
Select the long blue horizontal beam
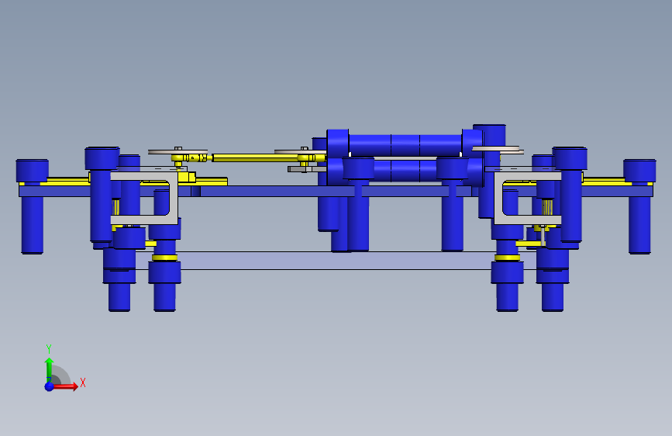[336, 191]
